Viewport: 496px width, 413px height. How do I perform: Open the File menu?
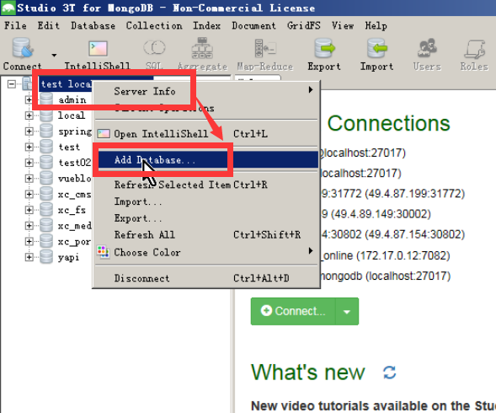[x=15, y=25]
